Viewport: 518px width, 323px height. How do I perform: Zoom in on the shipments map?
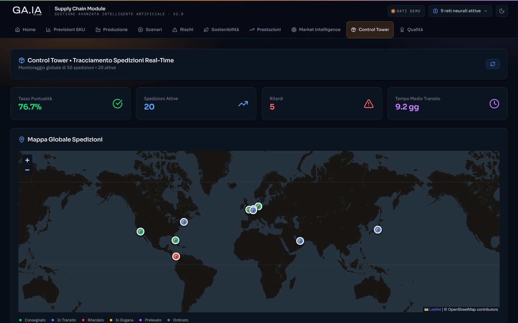[27, 160]
